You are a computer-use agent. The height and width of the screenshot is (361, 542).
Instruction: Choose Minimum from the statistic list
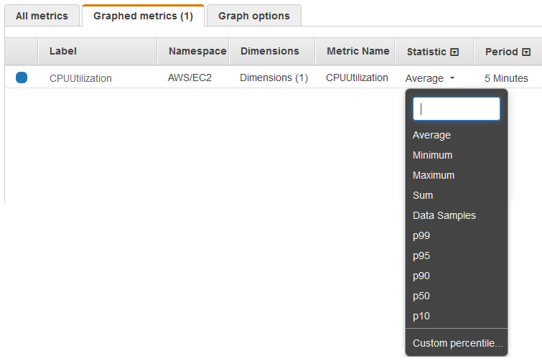[x=432, y=155]
